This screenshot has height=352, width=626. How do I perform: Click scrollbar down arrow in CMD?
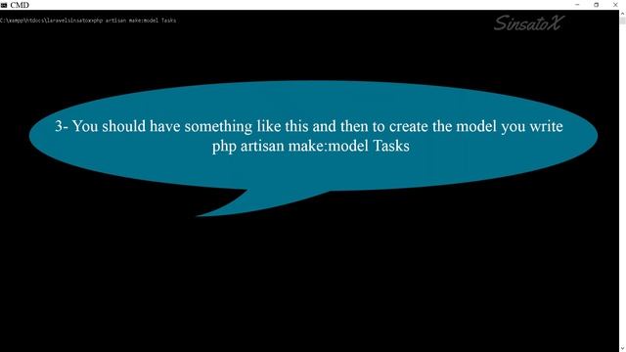coord(622,348)
